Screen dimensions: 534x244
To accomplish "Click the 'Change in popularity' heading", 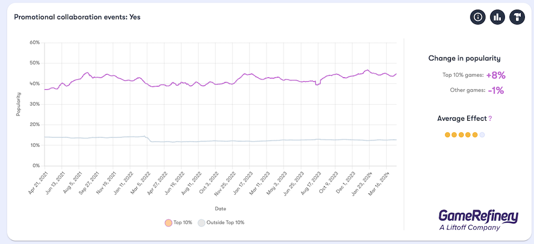I will (464, 58).
